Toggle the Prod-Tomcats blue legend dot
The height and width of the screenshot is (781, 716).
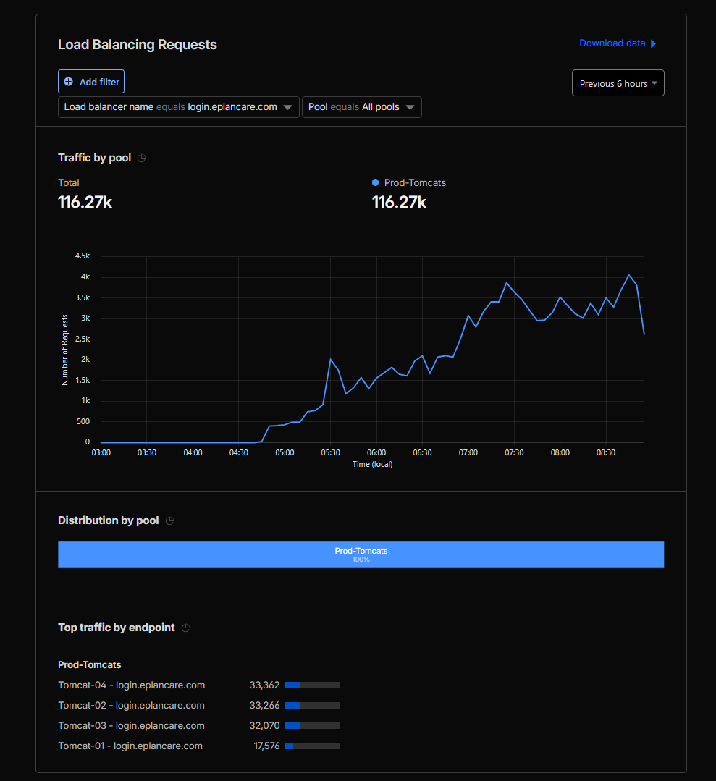(x=375, y=183)
